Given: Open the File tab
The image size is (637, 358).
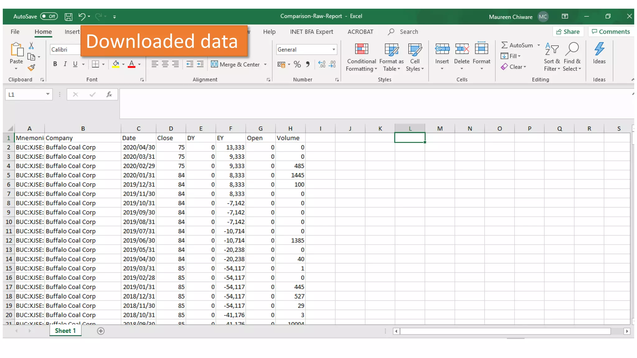Looking at the screenshot, I should [15, 32].
